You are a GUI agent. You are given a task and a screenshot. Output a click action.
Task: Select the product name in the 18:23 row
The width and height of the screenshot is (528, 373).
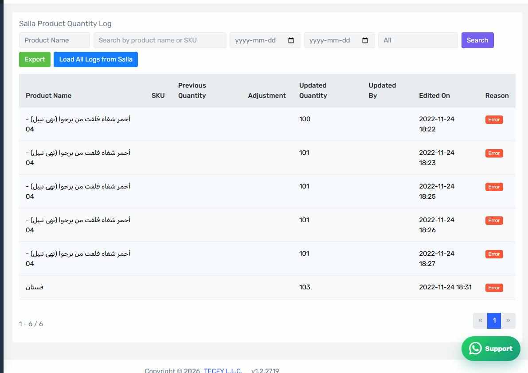(x=78, y=158)
